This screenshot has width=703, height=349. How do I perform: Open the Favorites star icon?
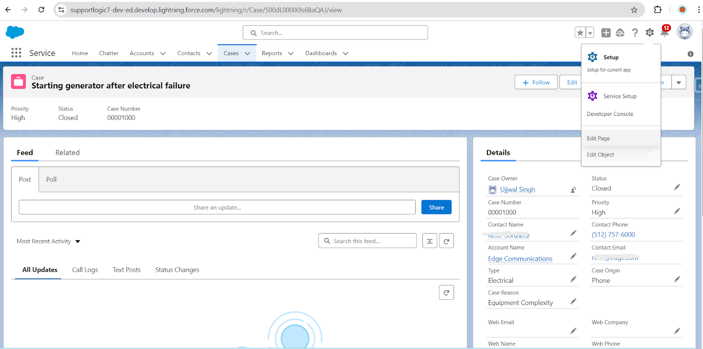coord(580,32)
